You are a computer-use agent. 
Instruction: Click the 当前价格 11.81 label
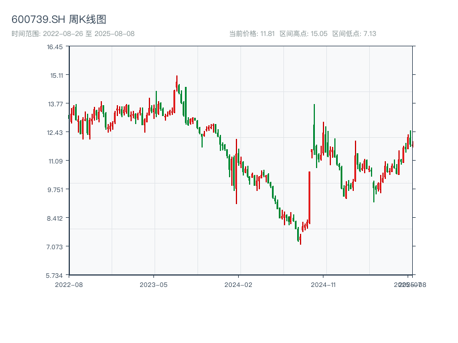pyautogui.click(x=252, y=34)
